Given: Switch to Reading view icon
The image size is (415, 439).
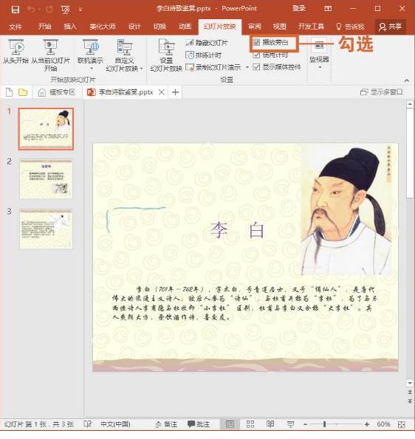Looking at the screenshot, I should pyautogui.click(x=270, y=424).
